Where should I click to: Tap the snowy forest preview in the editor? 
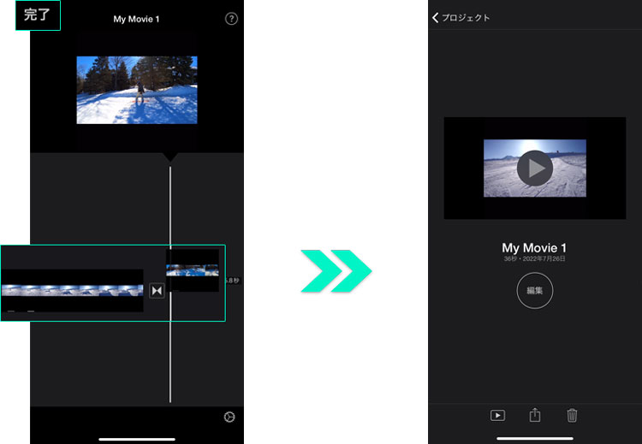[x=137, y=90]
